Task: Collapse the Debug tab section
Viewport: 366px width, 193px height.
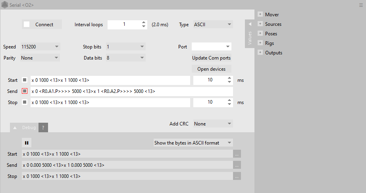Action: 15,128
